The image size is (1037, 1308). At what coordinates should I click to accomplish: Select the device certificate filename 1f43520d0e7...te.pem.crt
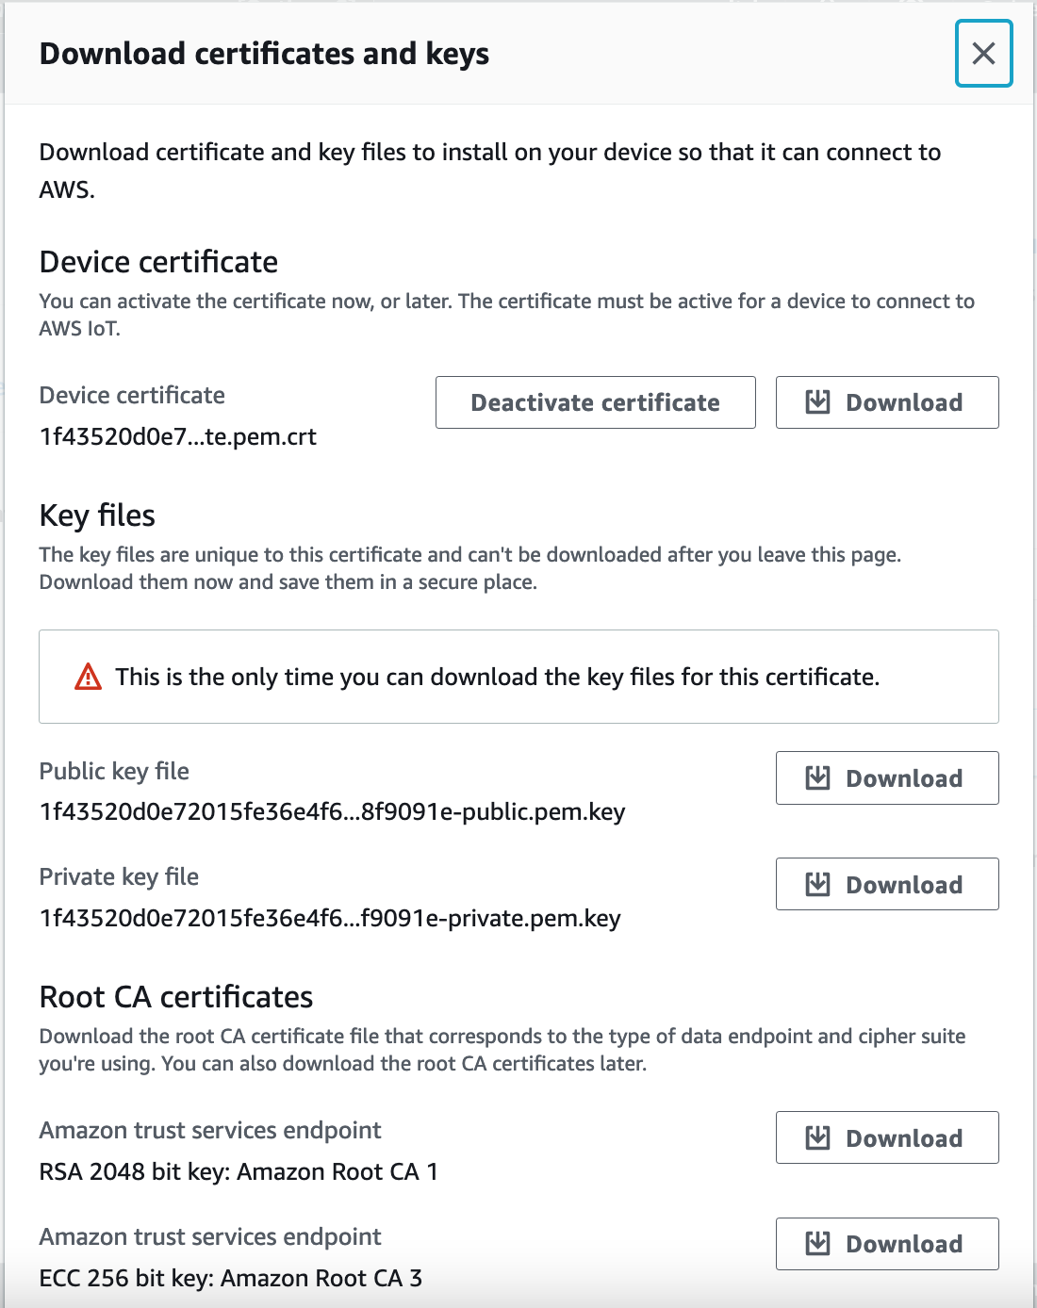(x=178, y=437)
